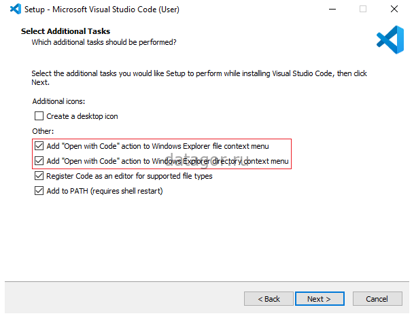
Task: Go back with the Back button
Action: (x=269, y=299)
